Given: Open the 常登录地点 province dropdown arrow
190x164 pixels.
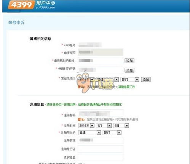Looking at the screenshot, I should 117,80.
